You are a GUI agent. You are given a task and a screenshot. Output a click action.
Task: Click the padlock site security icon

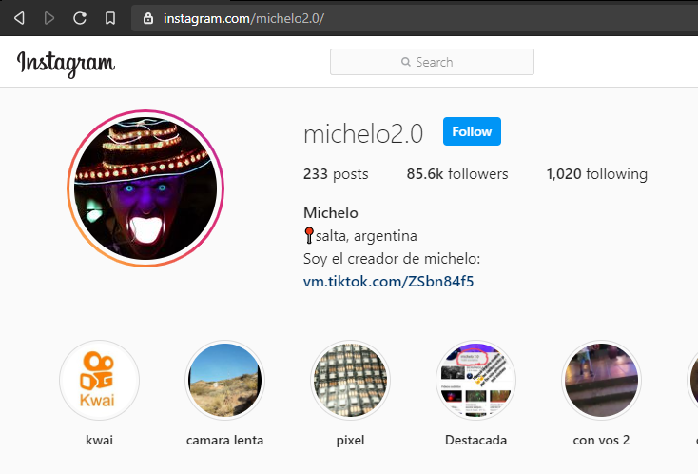148,18
